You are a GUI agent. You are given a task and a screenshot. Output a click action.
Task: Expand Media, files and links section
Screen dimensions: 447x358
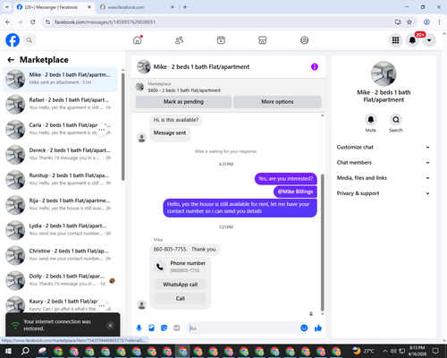tap(384, 178)
